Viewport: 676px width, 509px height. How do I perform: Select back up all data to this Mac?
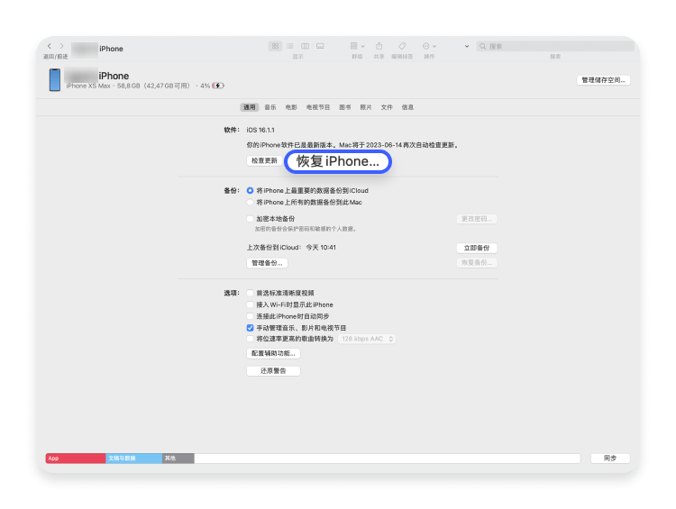(251, 202)
